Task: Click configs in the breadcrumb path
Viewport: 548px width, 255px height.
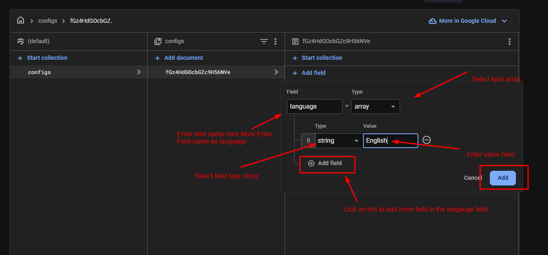Action: tap(48, 21)
